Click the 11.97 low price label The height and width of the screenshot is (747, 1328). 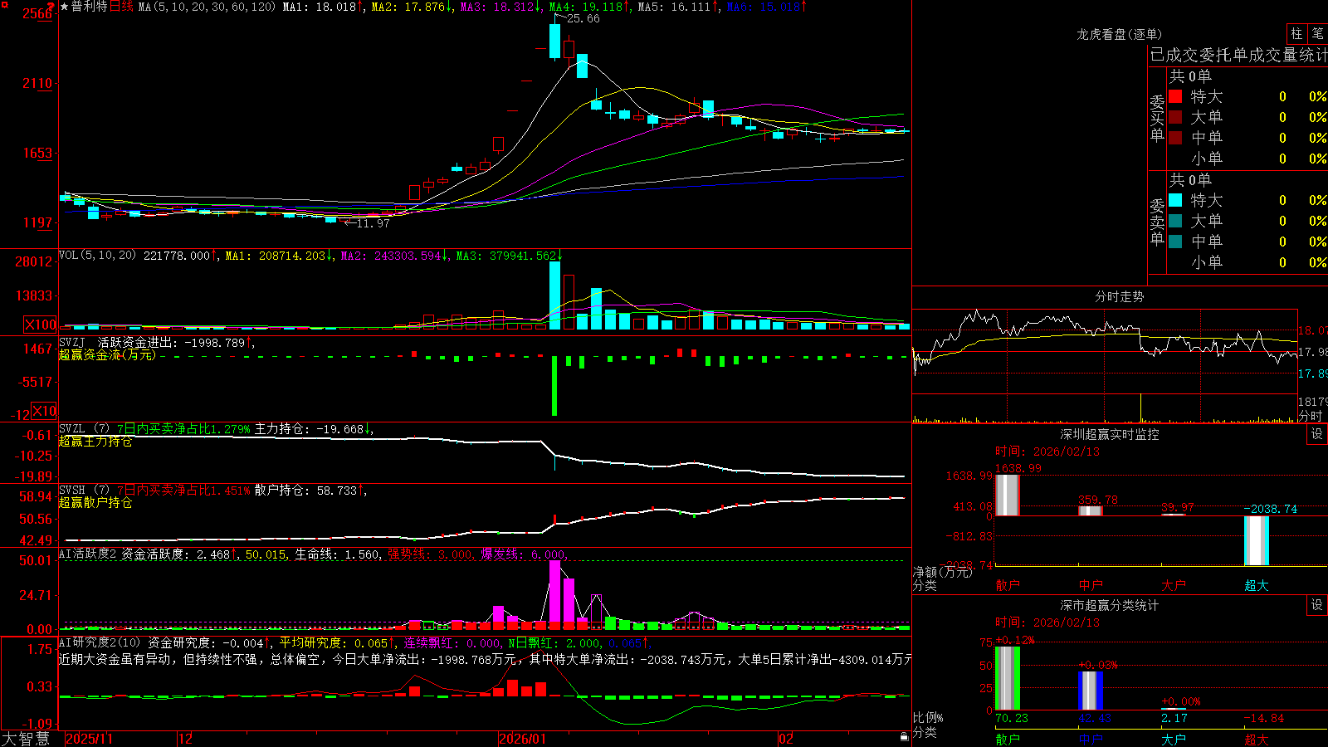coord(373,223)
